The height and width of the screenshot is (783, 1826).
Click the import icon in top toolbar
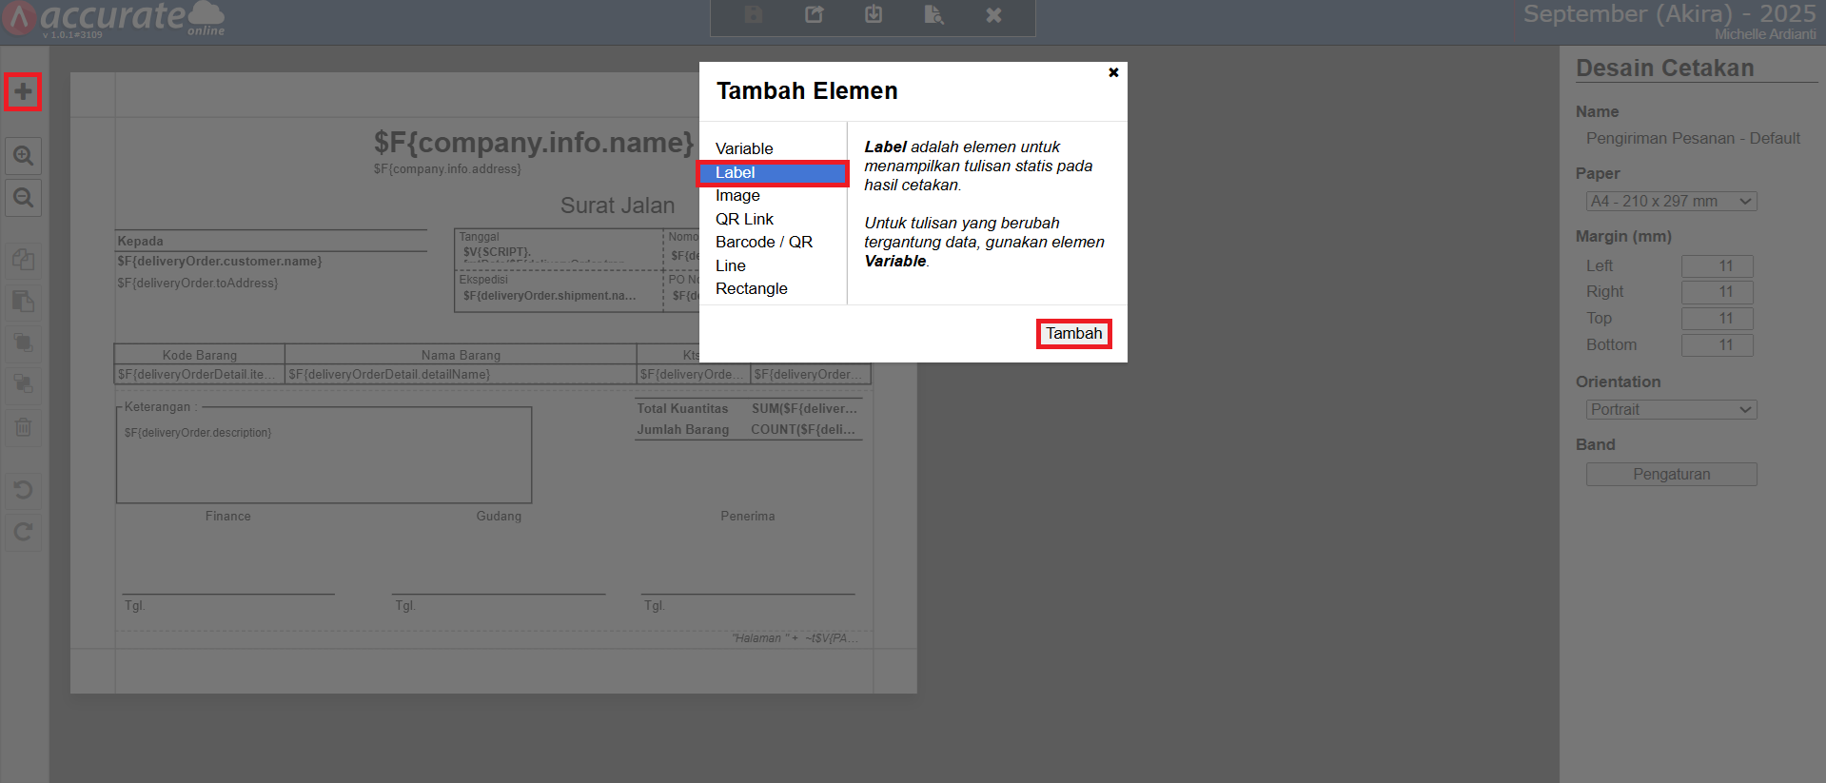coord(874,14)
